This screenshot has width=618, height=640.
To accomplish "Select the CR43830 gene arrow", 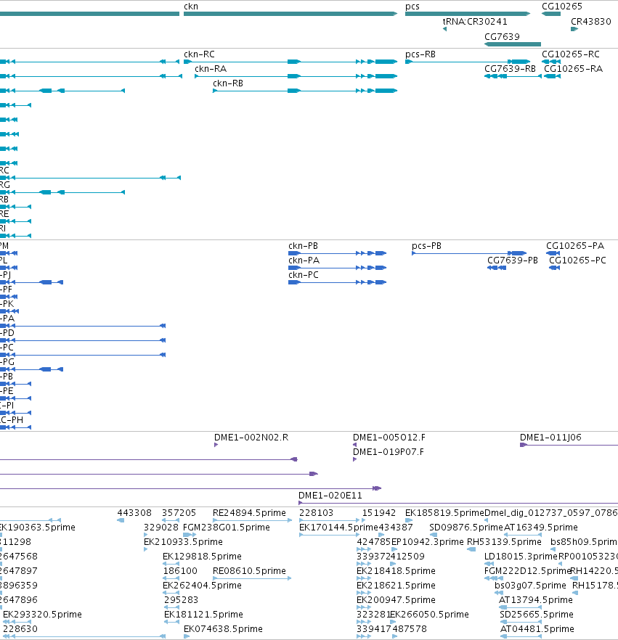I will pos(574,29).
